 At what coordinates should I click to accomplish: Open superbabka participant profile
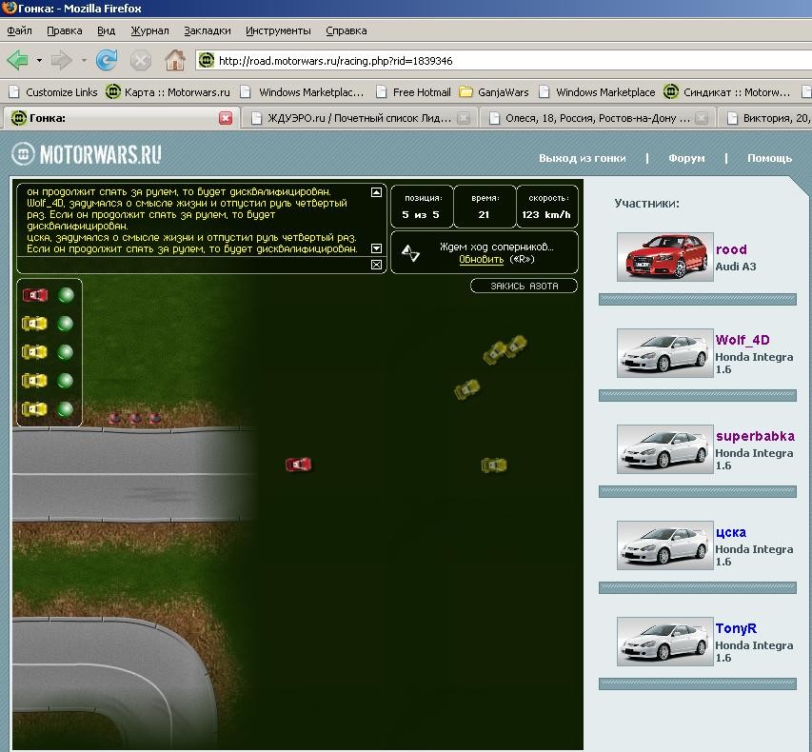coord(755,436)
